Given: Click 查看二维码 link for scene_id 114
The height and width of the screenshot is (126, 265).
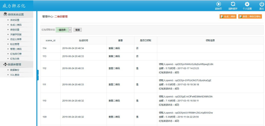Looking at the screenshot, I should pos(114,48).
